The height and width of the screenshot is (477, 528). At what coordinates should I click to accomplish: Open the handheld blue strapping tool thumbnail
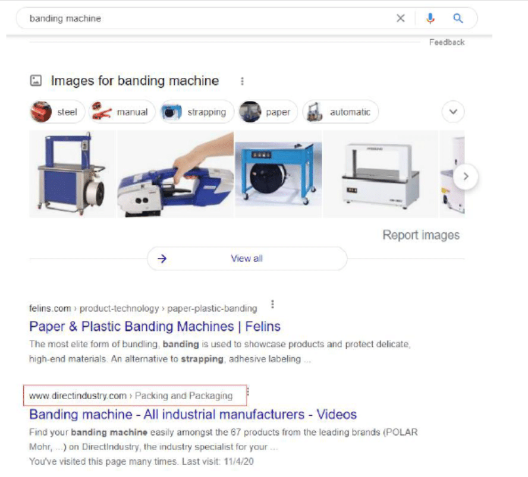coord(175,174)
